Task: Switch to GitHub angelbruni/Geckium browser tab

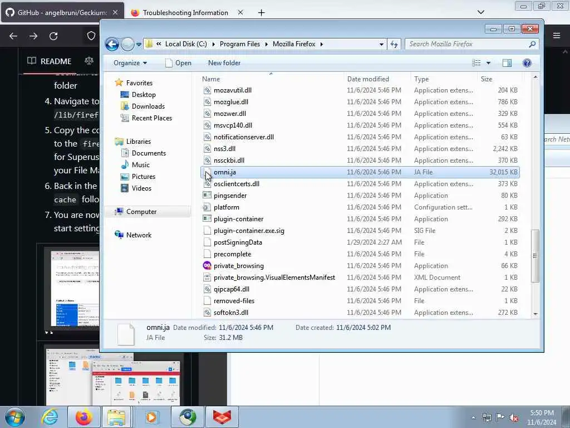Action: click(62, 12)
